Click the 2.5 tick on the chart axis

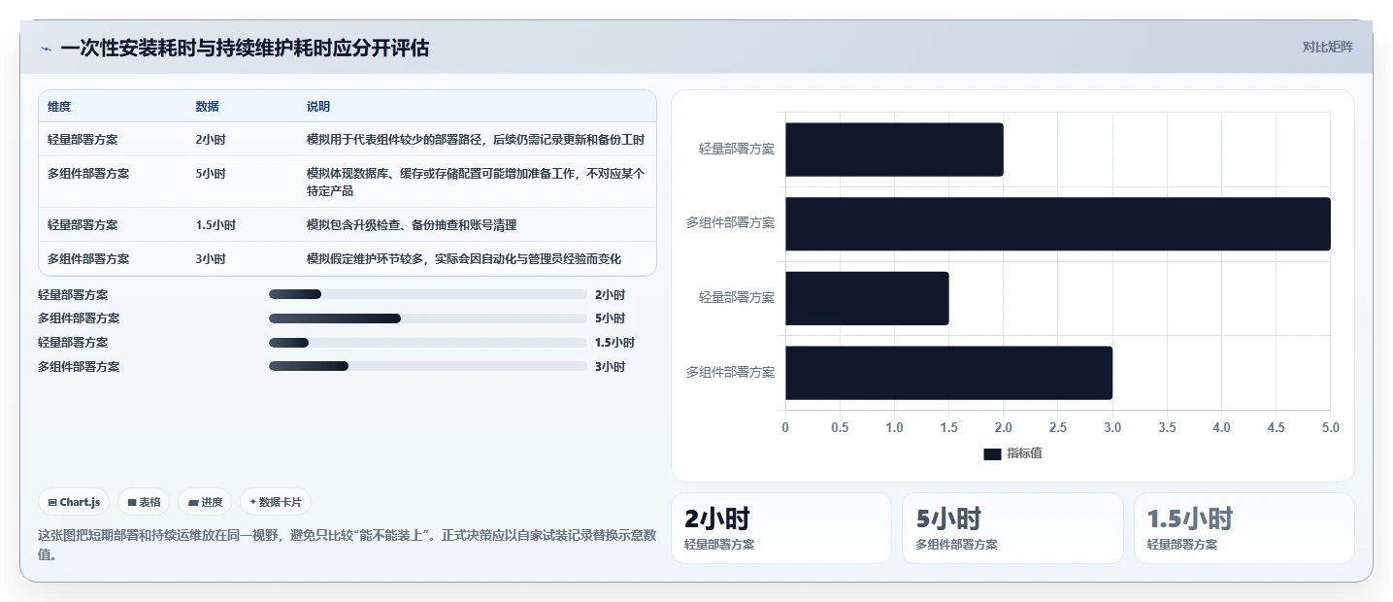click(x=1058, y=427)
